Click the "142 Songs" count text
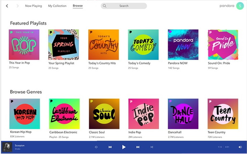Image resolution: width=247 pixels, height=154 pixels. (174, 68)
